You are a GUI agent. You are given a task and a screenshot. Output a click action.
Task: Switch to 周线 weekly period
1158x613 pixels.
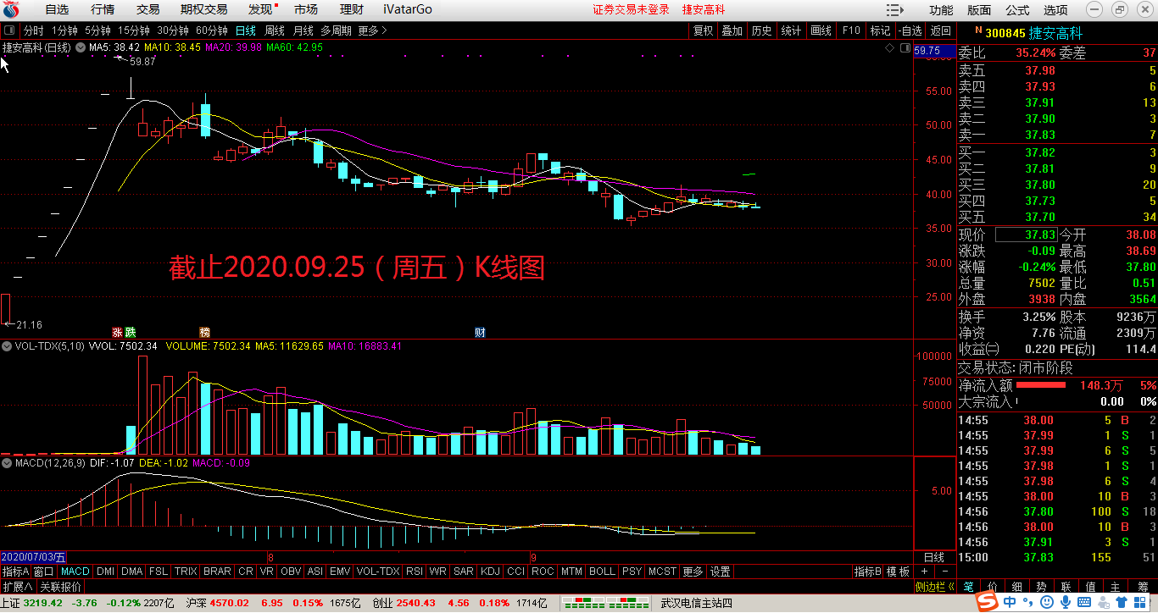(275, 30)
